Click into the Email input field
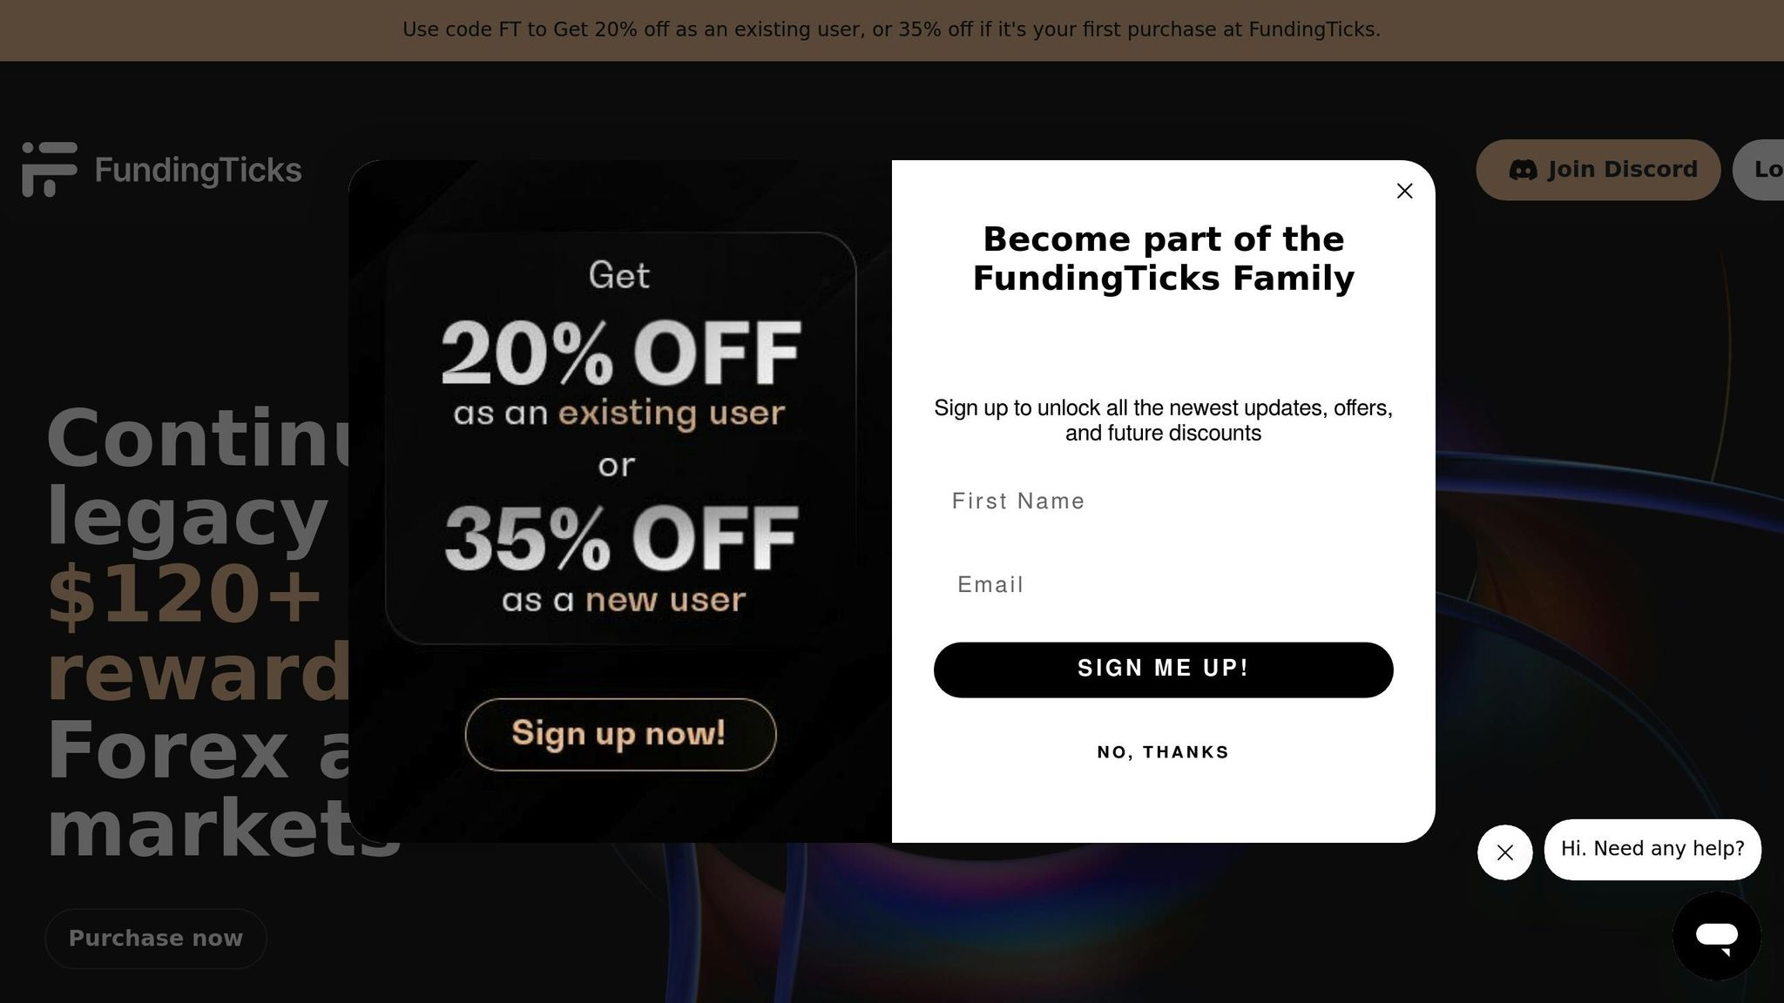 pos(1163,584)
